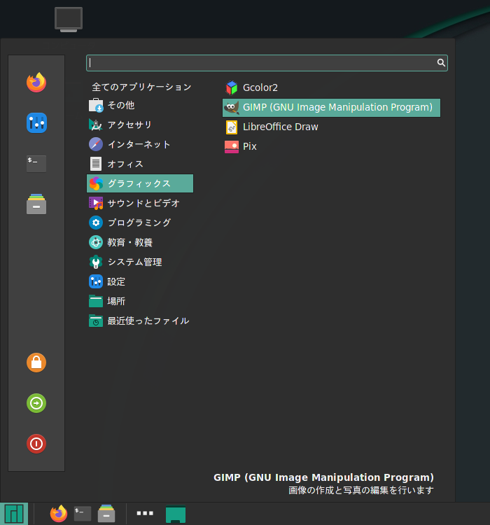Open the システム管理 category
Image resolution: width=490 pixels, height=525 pixels.
140,262
